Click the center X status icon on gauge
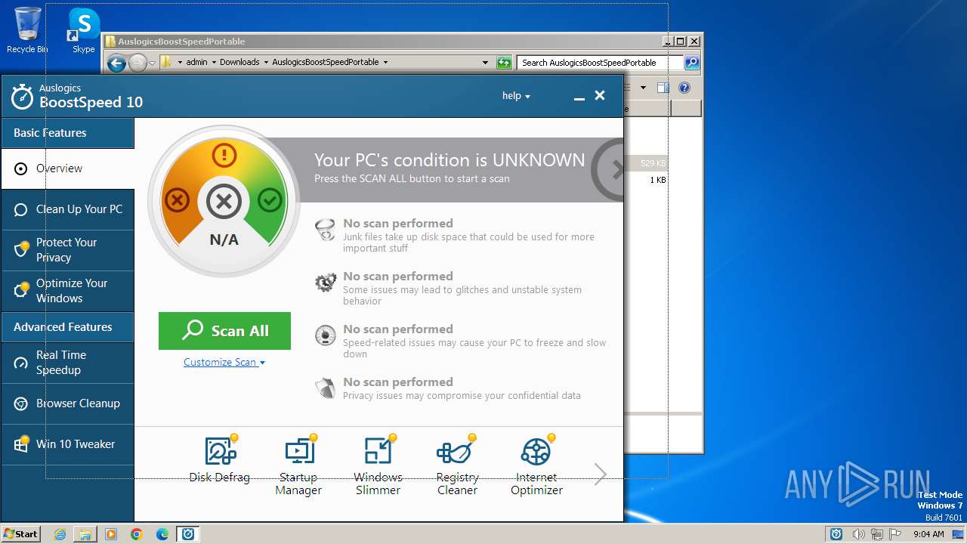This screenshot has height=544, width=967. click(x=224, y=201)
